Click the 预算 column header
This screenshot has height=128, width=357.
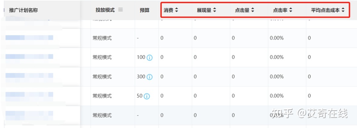[x=145, y=10]
